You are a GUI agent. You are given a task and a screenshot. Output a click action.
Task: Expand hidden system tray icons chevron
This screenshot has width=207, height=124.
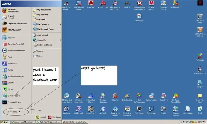[x=181, y=122]
